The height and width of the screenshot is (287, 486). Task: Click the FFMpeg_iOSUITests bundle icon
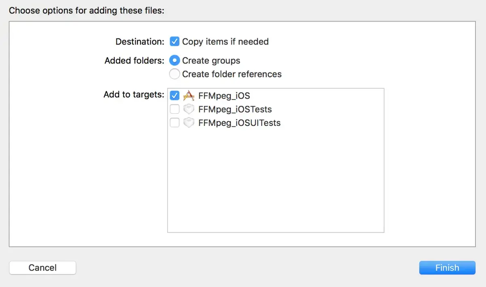(x=189, y=123)
